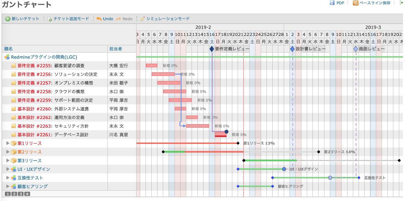
Task: Click the 要件定義レビュー milestone diamond
Action: pos(212,49)
